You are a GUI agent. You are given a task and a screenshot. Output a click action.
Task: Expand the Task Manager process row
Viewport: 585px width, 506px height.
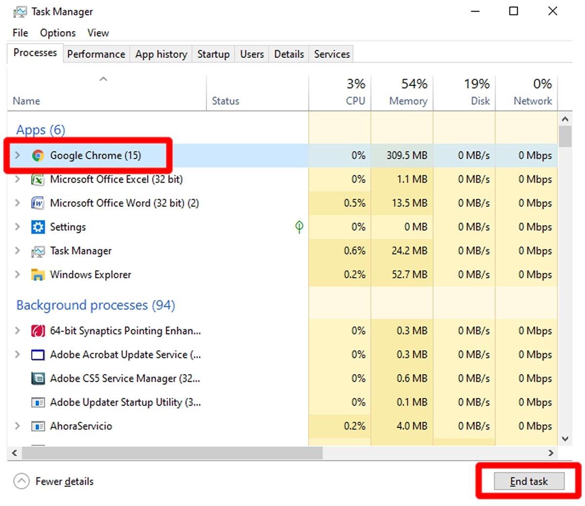tap(18, 251)
